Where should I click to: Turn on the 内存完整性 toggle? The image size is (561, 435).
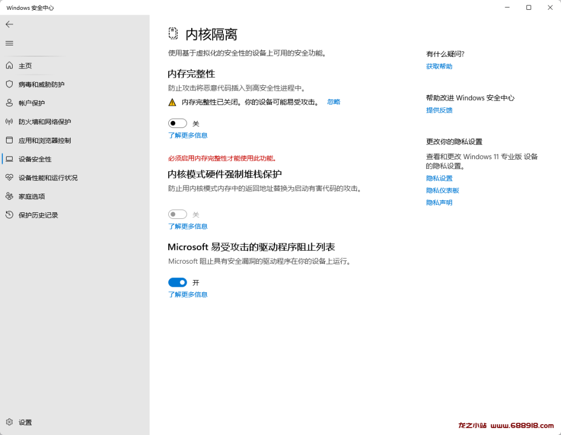pos(178,123)
